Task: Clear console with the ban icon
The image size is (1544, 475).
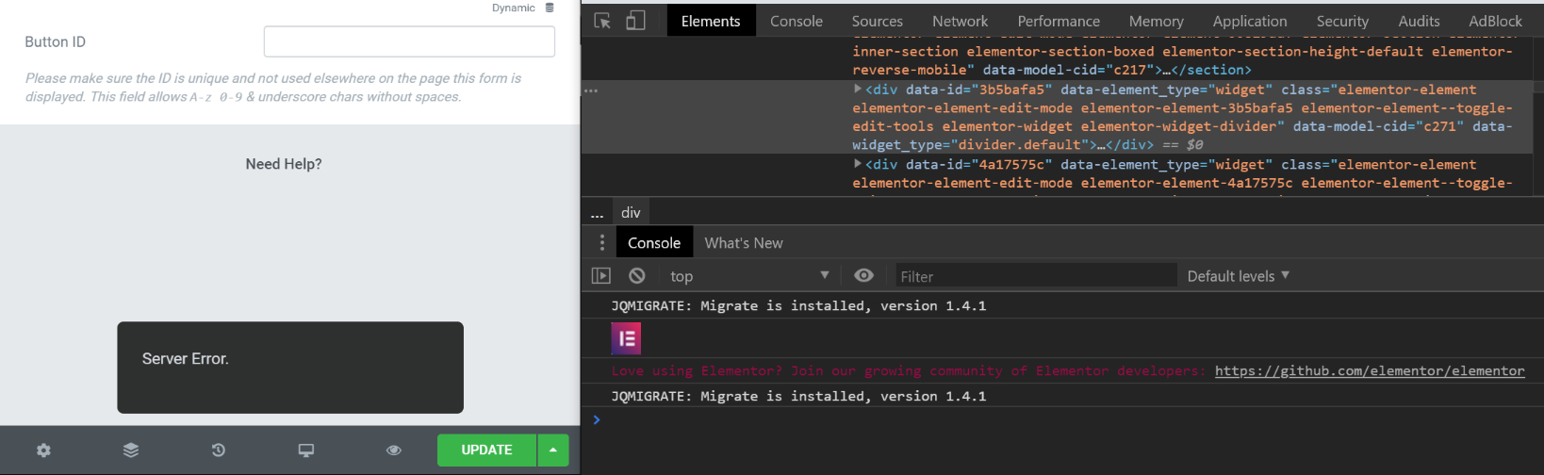Action: (x=637, y=276)
